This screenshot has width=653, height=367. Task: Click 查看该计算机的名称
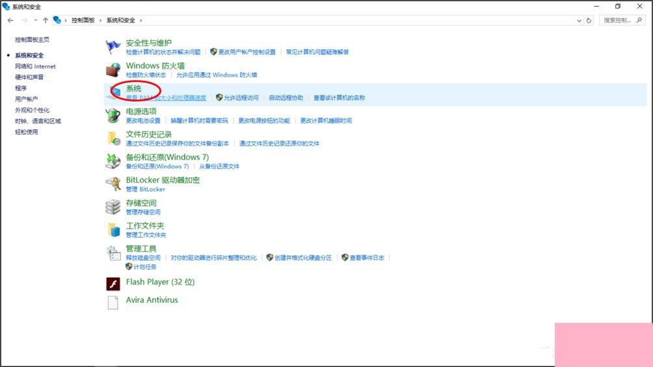(340, 98)
